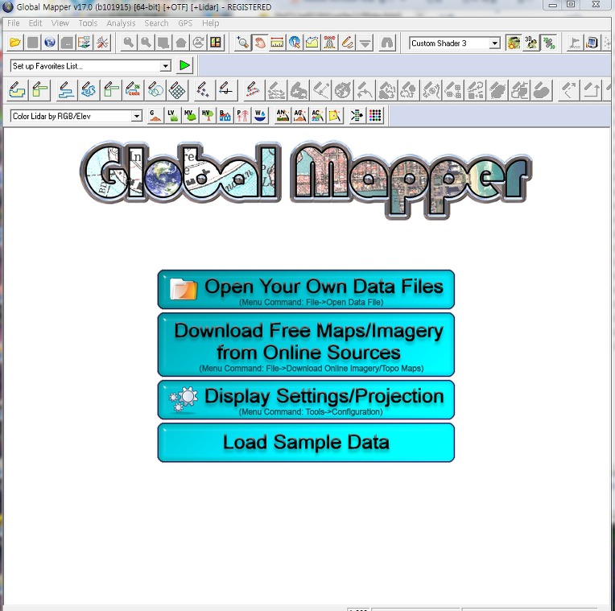Click the Lidar extract features yellow icon
Image resolution: width=615 pixels, height=611 pixels.
coord(335,115)
